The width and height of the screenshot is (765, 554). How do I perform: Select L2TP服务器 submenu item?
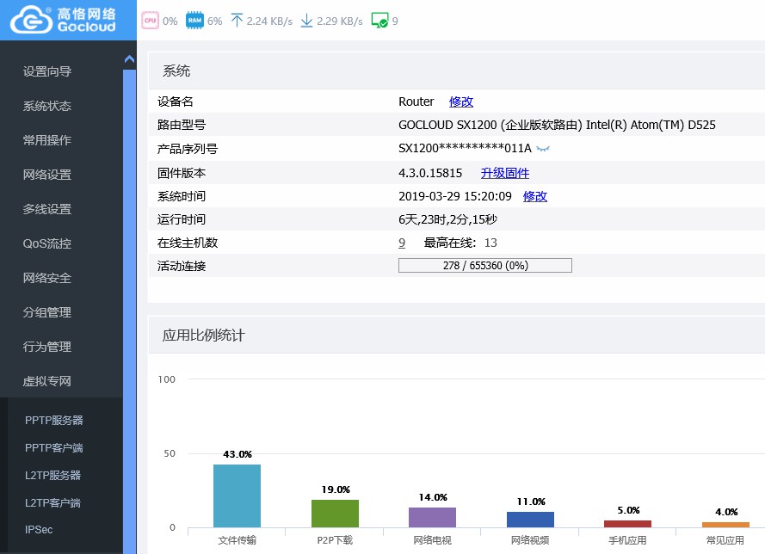tap(52, 475)
